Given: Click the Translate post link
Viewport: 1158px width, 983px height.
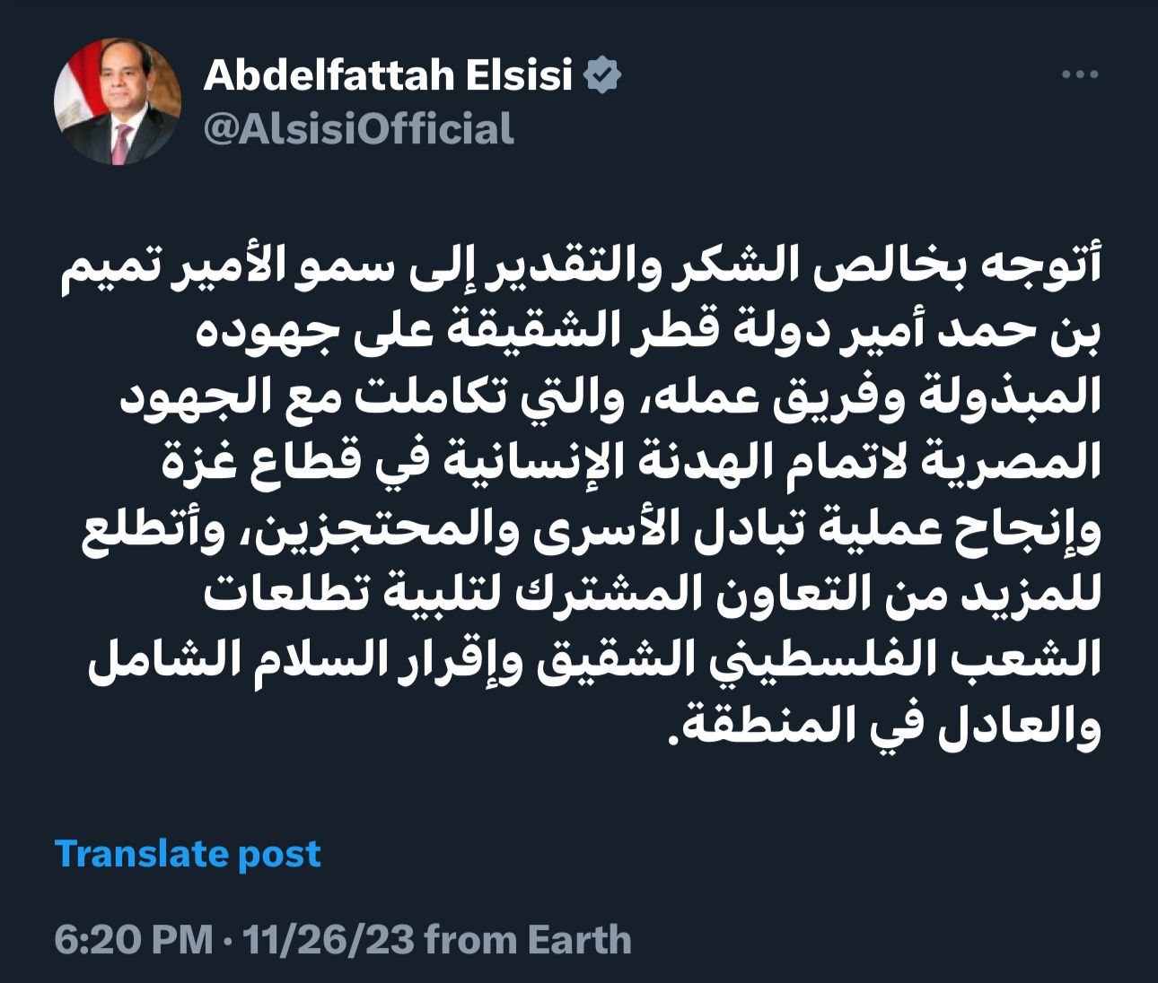Looking at the screenshot, I should tap(188, 854).
